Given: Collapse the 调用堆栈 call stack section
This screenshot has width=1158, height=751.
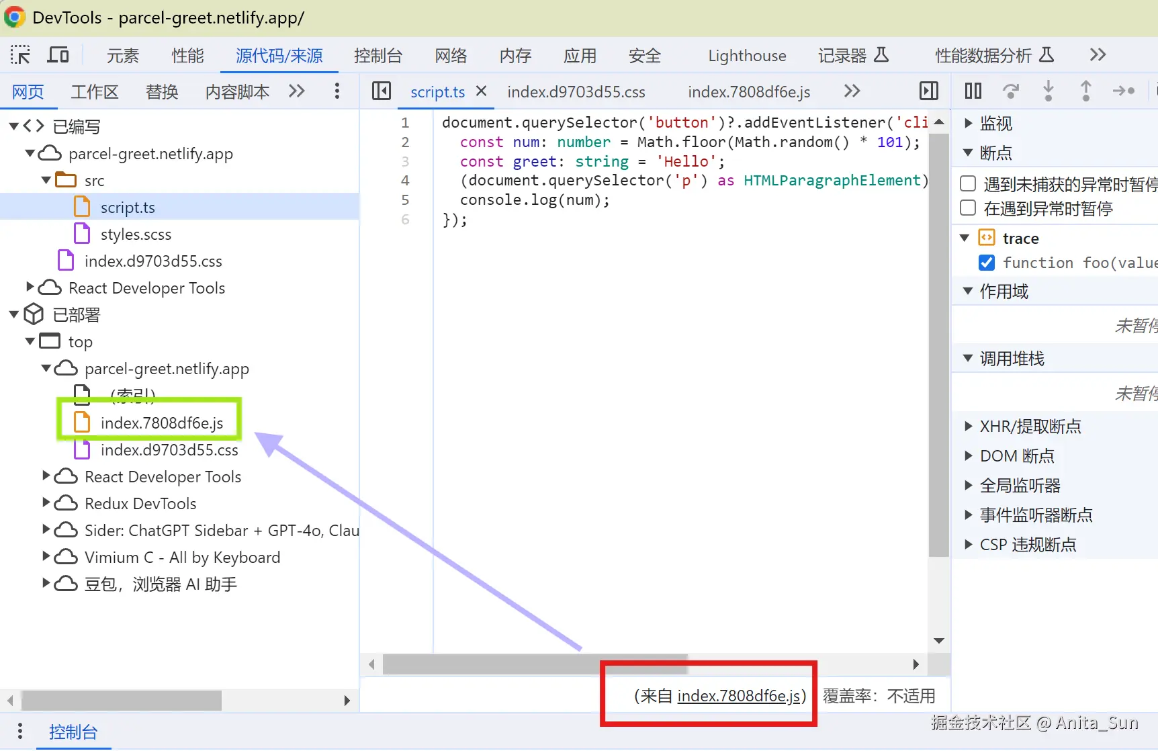Looking at the screenshot, I should coord(968,358).
